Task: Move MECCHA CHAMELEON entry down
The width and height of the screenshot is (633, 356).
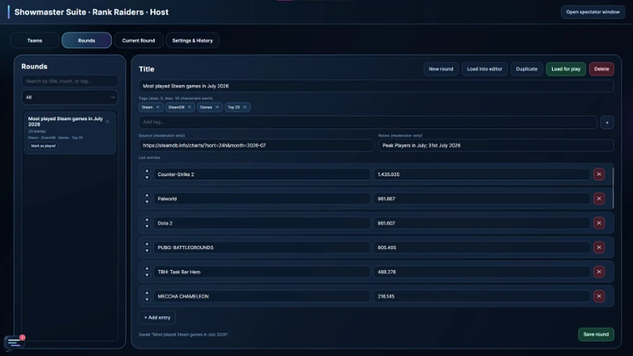Action: point(147,299)
